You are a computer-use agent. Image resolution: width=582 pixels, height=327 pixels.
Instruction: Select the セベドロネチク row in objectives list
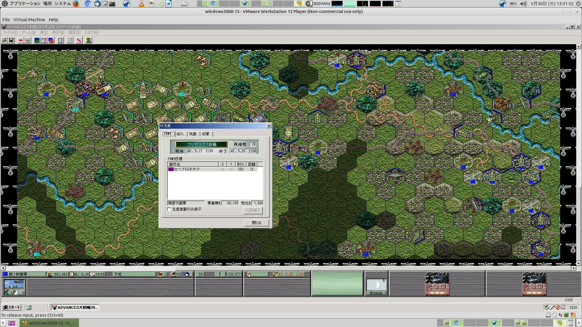(x=212, y=169)
